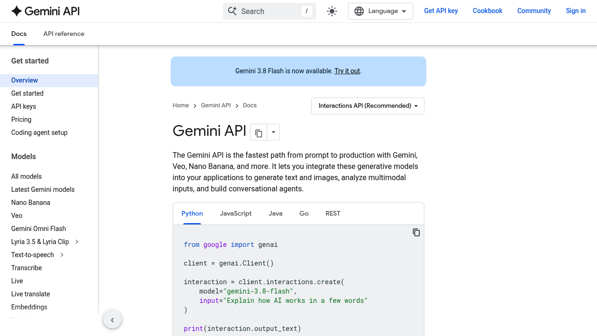Screen dimensions: 597x336
Task: Open Latest Gemini models page
Action: pyautogui.click(x=43, y=189)
